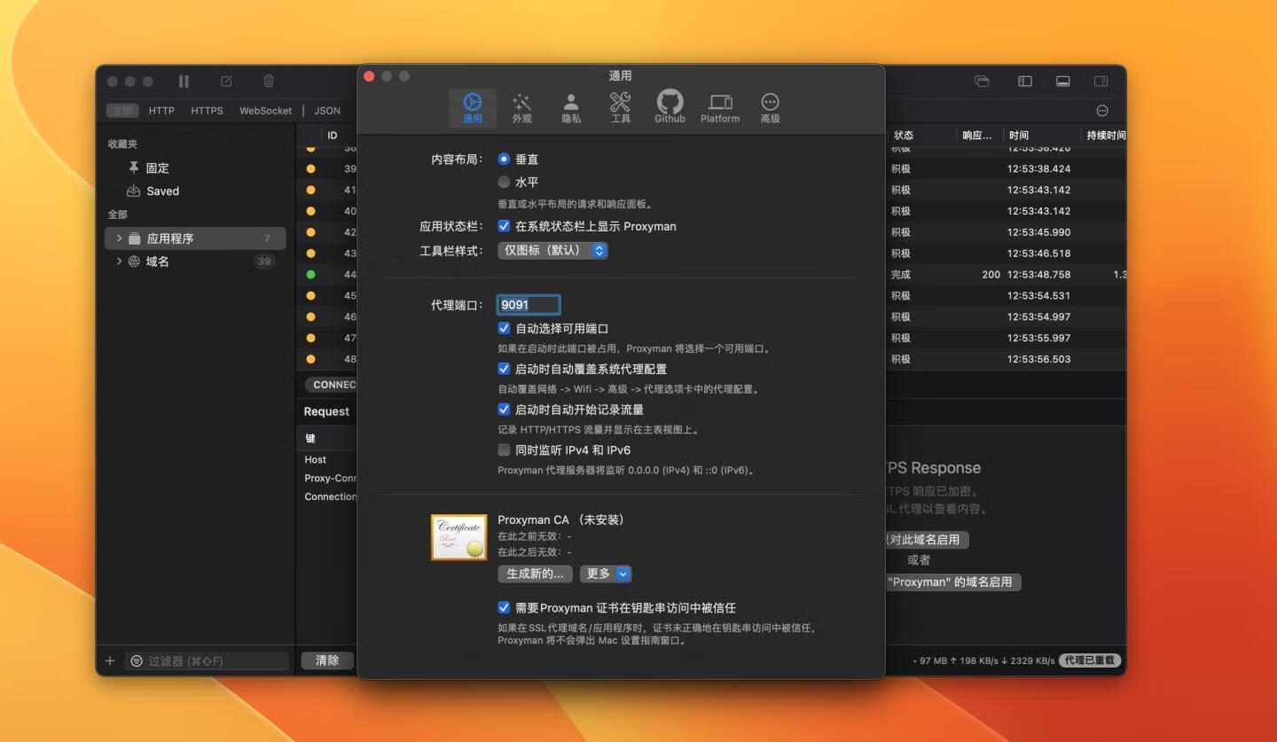
Task: Select the 水平 layout radio button
Action: pos(505,182)
